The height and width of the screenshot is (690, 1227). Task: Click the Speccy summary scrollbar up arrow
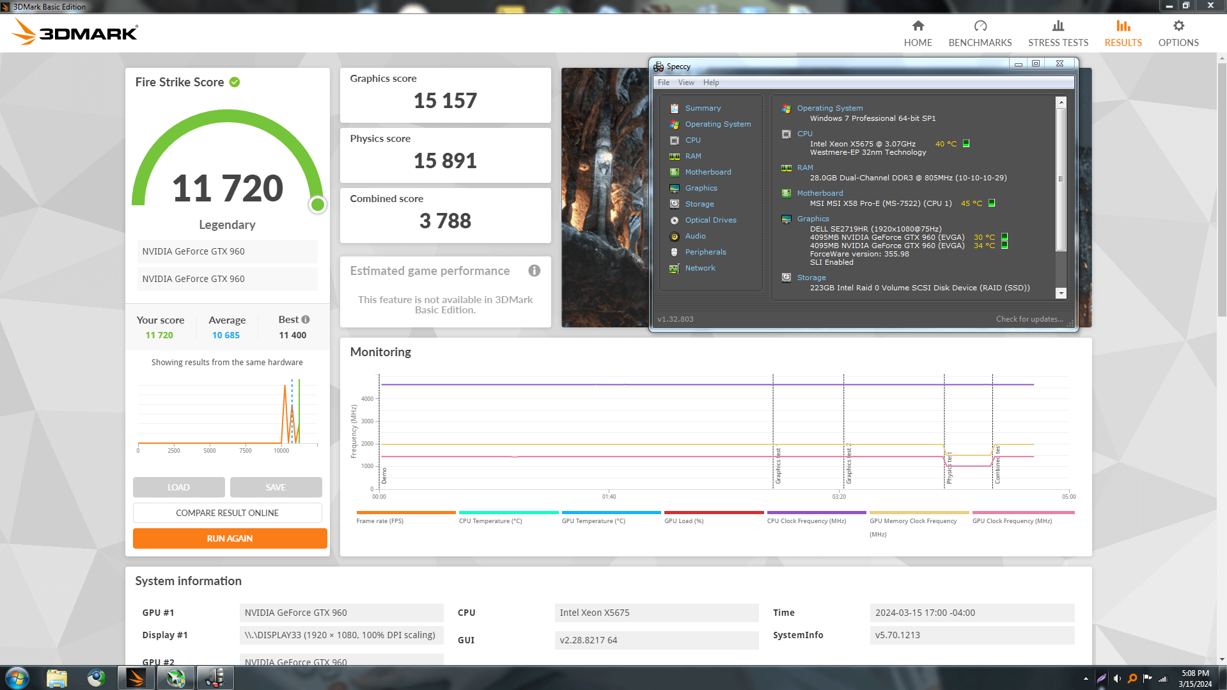[x=1061, y=102]
